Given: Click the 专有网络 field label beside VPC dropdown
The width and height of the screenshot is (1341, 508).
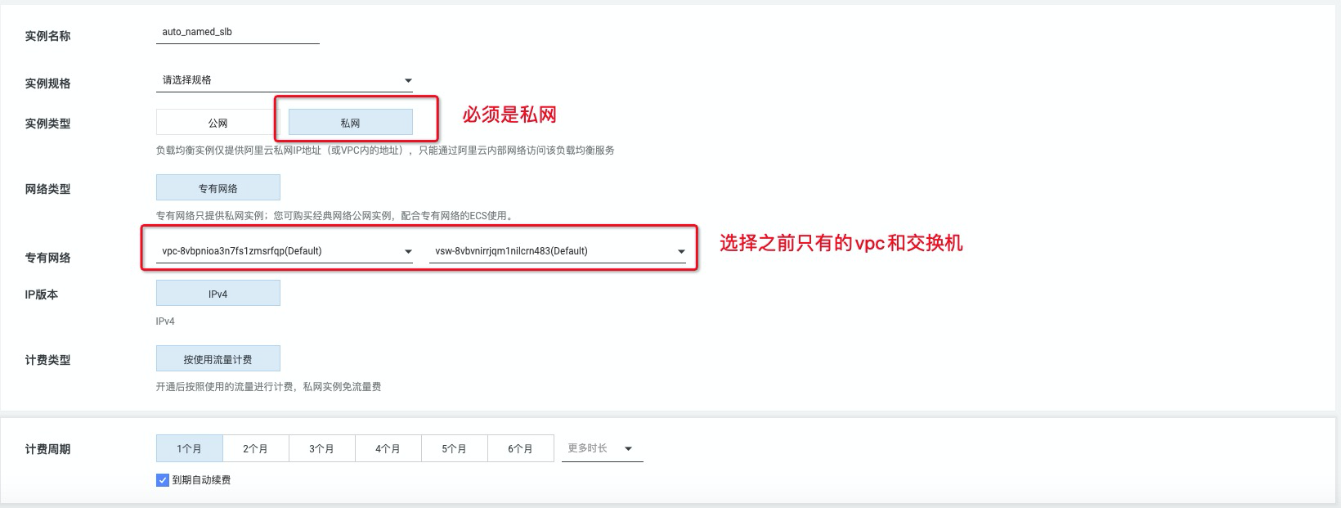Looking at the screenshot, I should [47, 258].
